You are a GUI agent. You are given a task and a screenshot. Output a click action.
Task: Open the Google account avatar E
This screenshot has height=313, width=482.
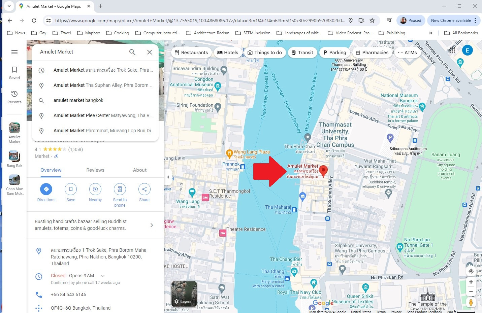(467, 50)
